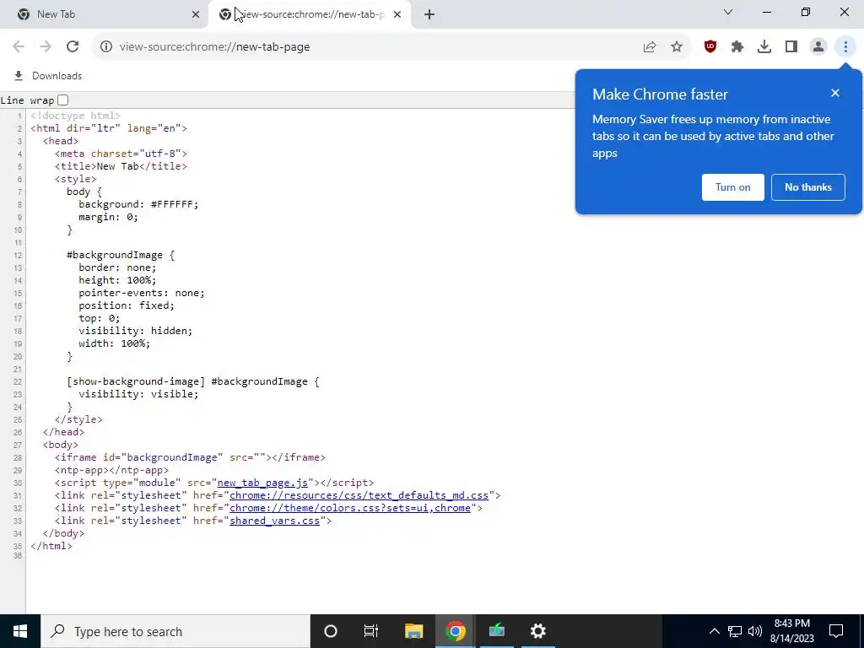The image size is (864, 648).
Task: Reload the view-source page
Action: (73, 47)
